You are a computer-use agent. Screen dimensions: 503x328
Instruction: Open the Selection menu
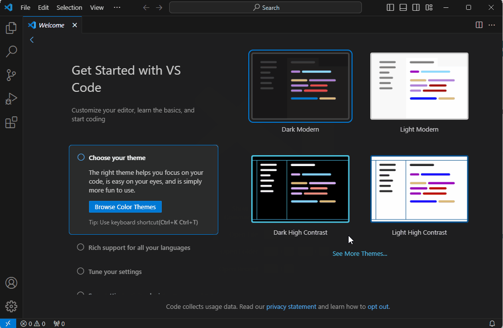[x=69, y=7]
